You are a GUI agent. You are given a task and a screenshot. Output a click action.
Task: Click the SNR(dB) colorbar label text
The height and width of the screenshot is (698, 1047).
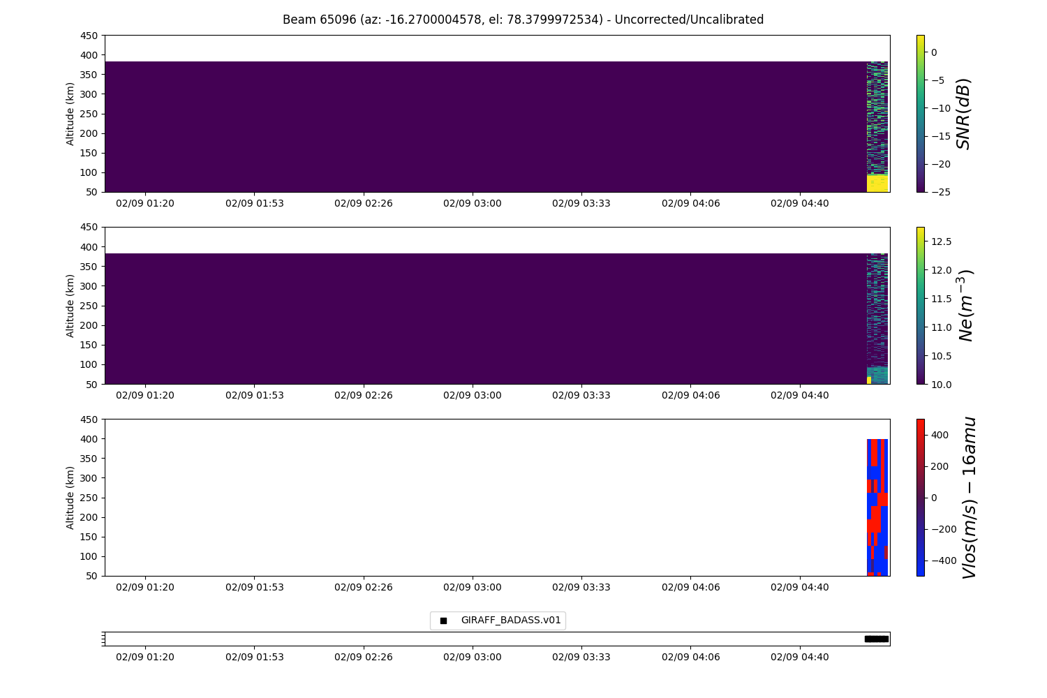[963, 114]
